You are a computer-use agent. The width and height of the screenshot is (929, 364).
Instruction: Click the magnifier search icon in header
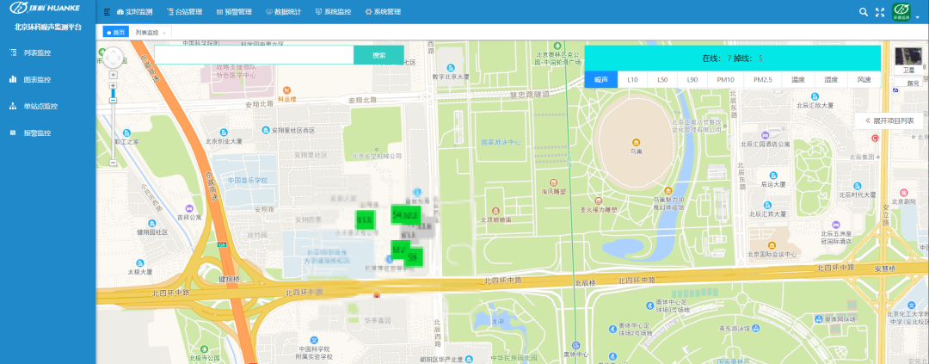(864, 12)
